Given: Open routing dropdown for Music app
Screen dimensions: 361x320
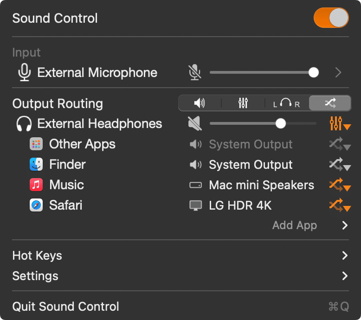Looking at the screenshot, I should 340,185.
